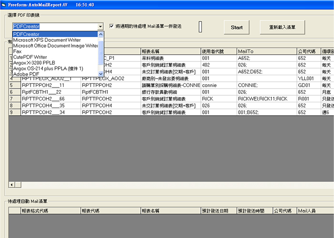
Task: Pick Argox OS-214 plus PPLA printer
Action: [55, 69]
